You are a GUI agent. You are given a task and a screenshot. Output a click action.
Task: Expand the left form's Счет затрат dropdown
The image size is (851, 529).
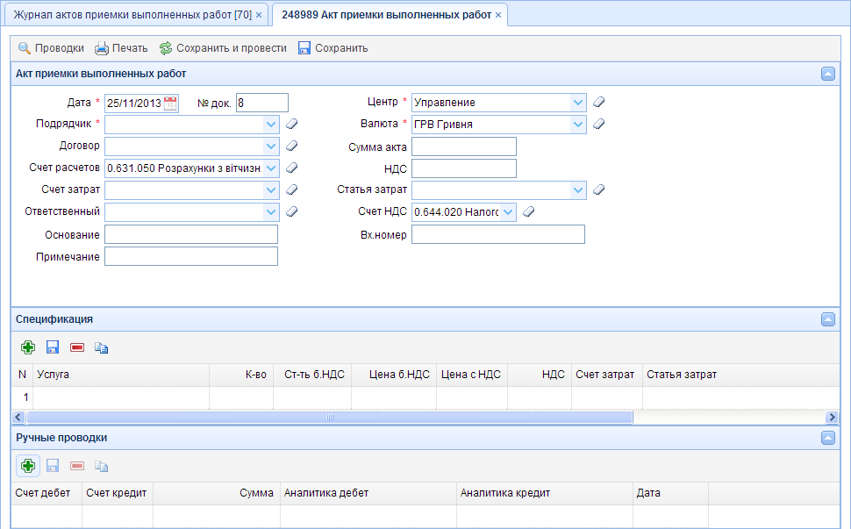point(271,190)
